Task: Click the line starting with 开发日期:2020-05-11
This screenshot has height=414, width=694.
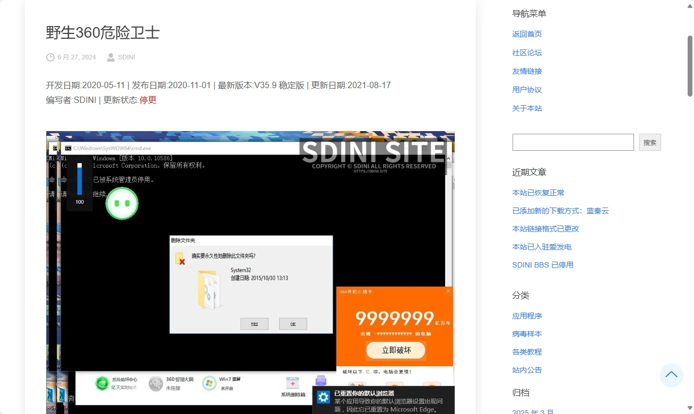Action: coord(219,85)
